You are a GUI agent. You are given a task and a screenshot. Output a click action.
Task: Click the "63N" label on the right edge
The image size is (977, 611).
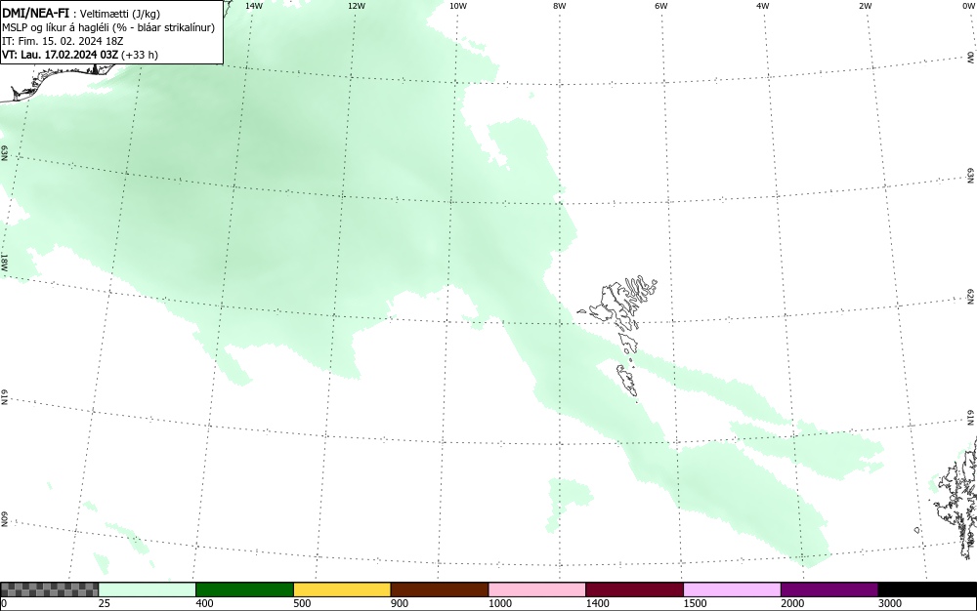point(971,176)
